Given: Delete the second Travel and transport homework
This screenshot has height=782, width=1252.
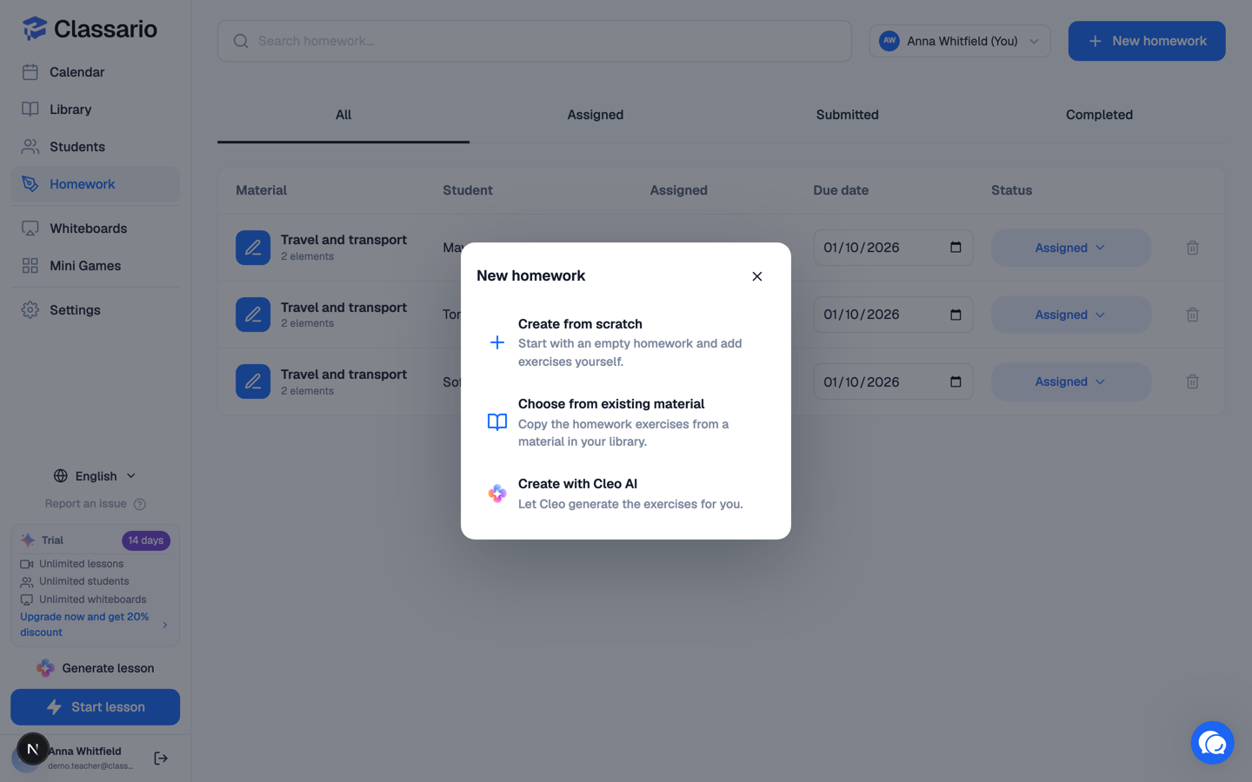Looking at the screenshot, I should click(1192, 315).
